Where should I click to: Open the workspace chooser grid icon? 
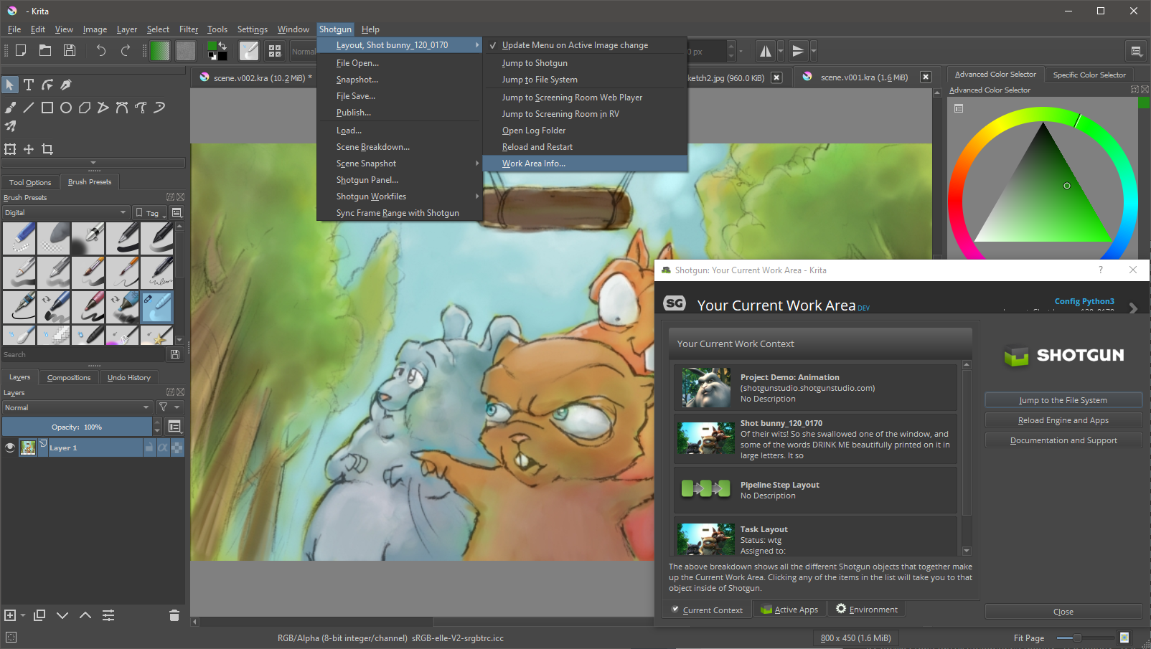point(275,51)
